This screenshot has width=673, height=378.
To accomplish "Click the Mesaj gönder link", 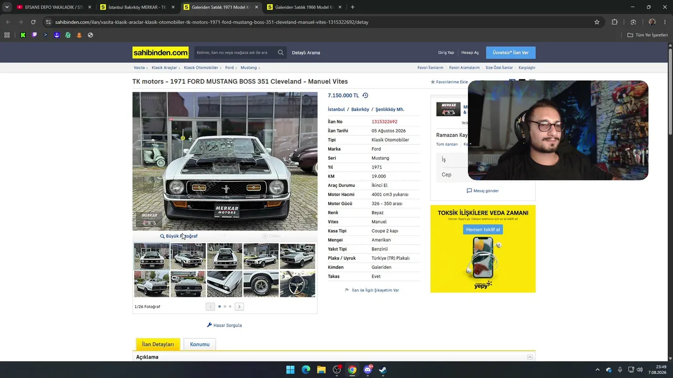I will tap(483, 191).
